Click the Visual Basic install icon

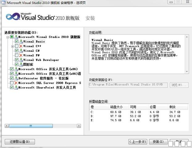21,42
